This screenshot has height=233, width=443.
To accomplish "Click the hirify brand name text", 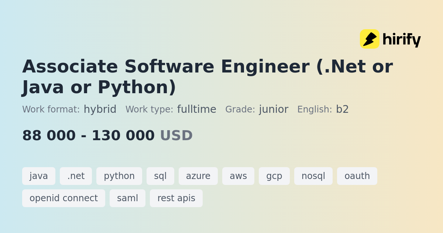I will pyautogui.click(x=401, y=39).
